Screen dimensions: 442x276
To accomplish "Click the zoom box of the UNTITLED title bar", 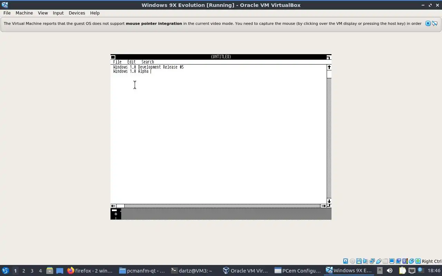I will 329,57.
